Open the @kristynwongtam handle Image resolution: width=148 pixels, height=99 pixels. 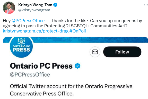(34, 10)
